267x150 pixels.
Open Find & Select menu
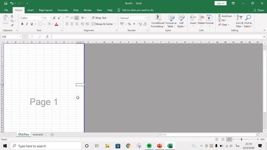(248, 21)
